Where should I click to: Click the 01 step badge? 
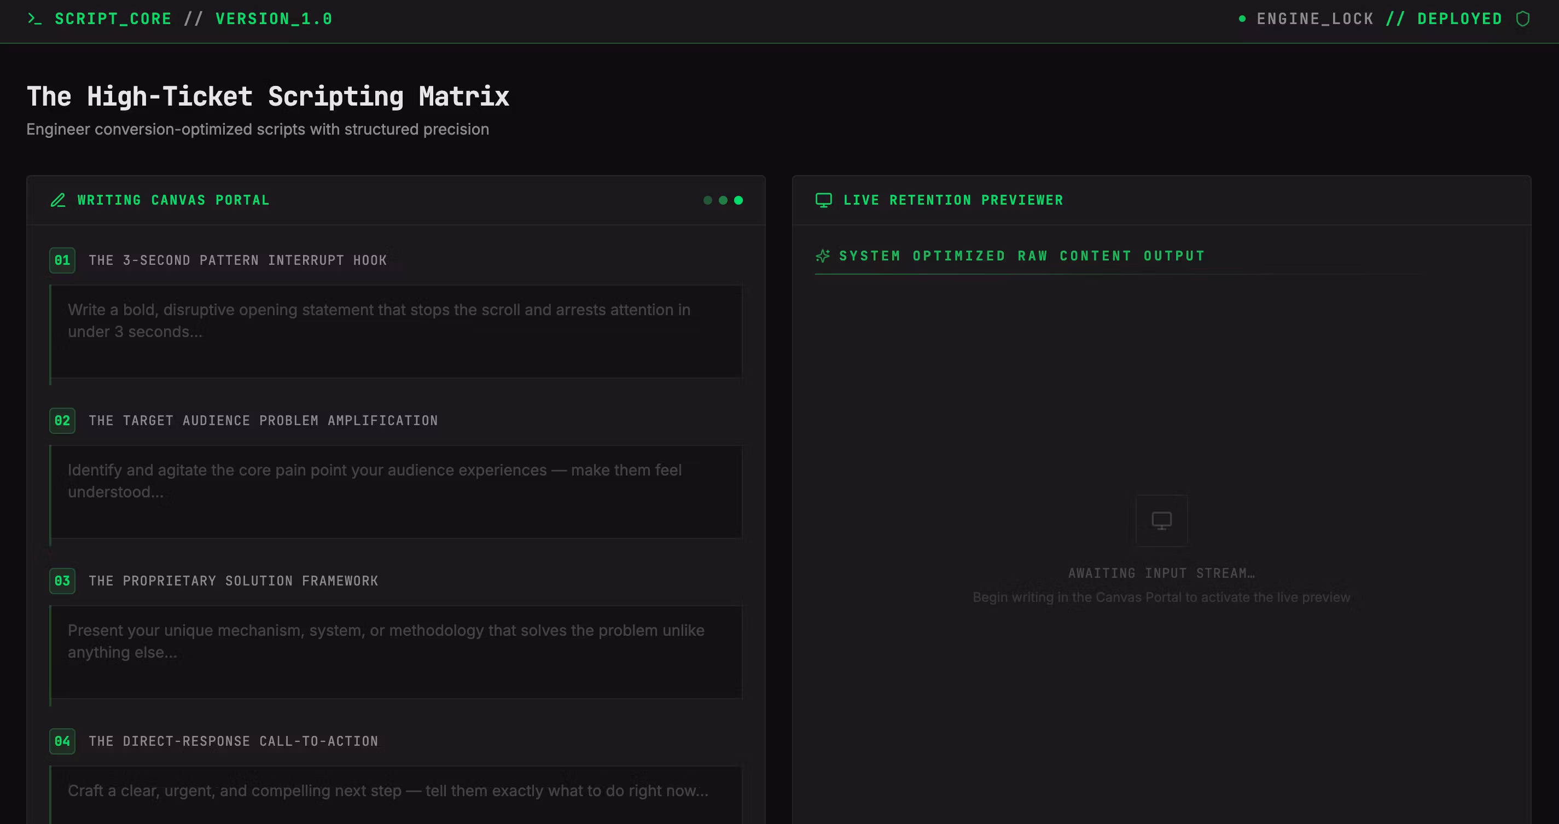click(x=62, y=260)
